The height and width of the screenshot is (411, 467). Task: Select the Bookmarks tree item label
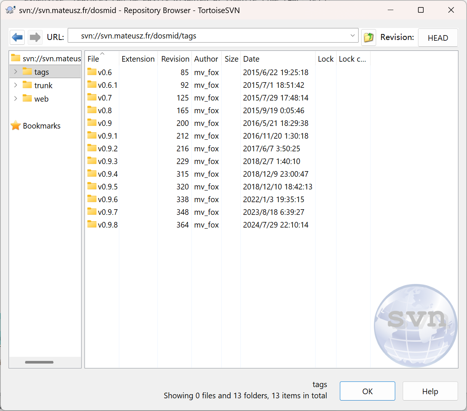(x=42, y=126)
